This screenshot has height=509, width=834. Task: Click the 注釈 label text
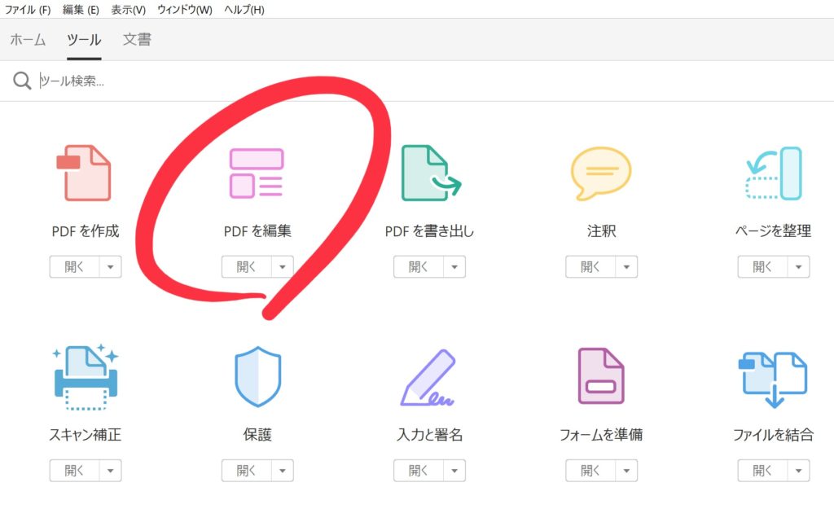click(x=602, y=230)
